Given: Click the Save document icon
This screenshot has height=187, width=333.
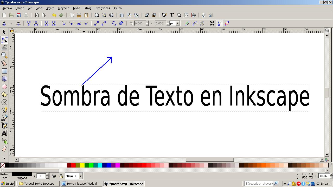Looking at the screenshot, I should pyautogui.click(x=19, y=15).
